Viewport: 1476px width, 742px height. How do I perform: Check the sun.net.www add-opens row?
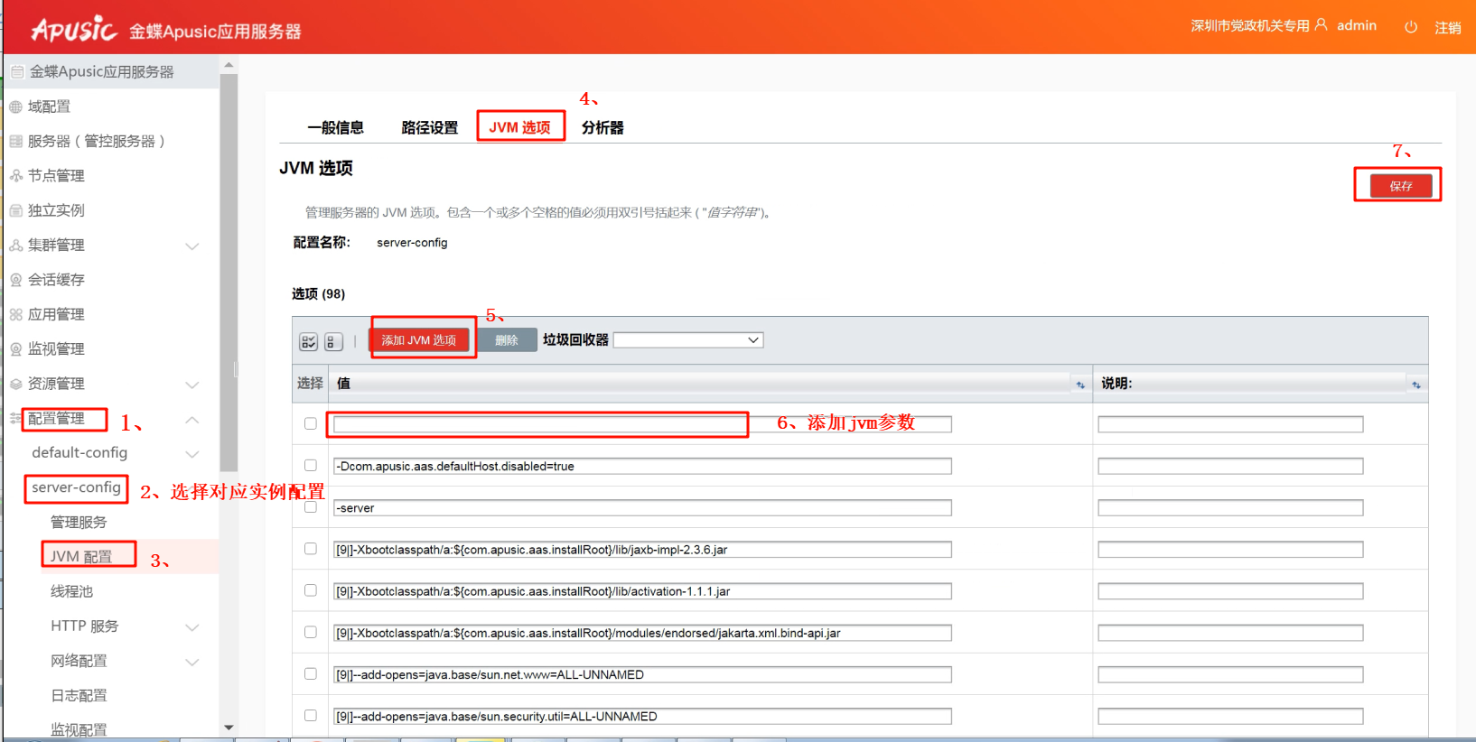(x=311, y=673)
